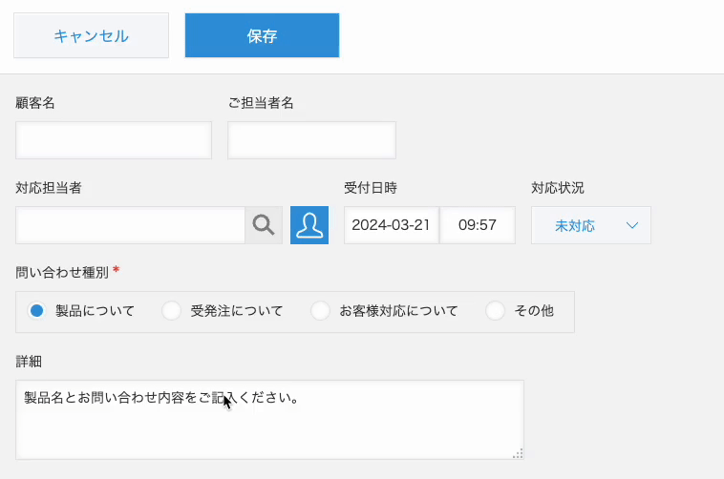
Task: Choose the その他 radio option
Action: tap(495, 310)
